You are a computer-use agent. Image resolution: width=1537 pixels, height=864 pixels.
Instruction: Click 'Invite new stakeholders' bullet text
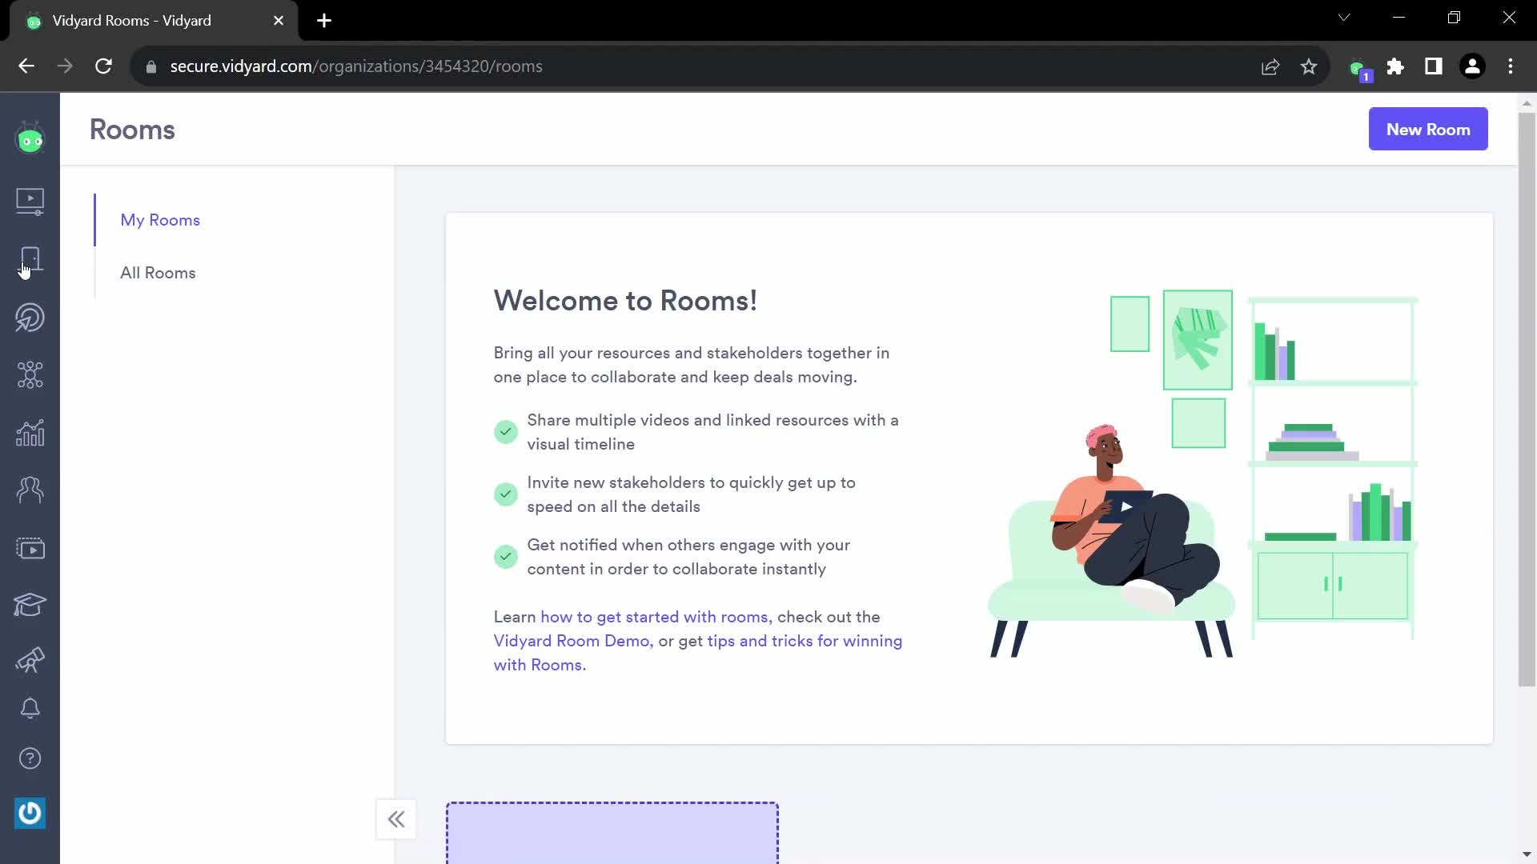coord(691,494)
